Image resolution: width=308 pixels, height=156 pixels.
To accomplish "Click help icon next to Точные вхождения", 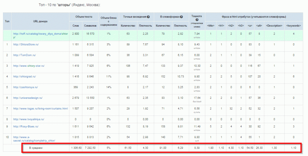I will pyautogui.click(x=149, y=17).
